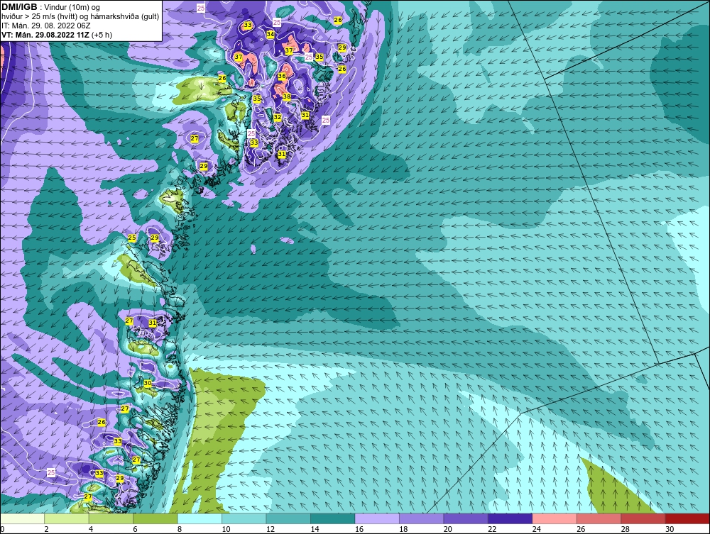Click the legend scale label "20"

(448, 529)
